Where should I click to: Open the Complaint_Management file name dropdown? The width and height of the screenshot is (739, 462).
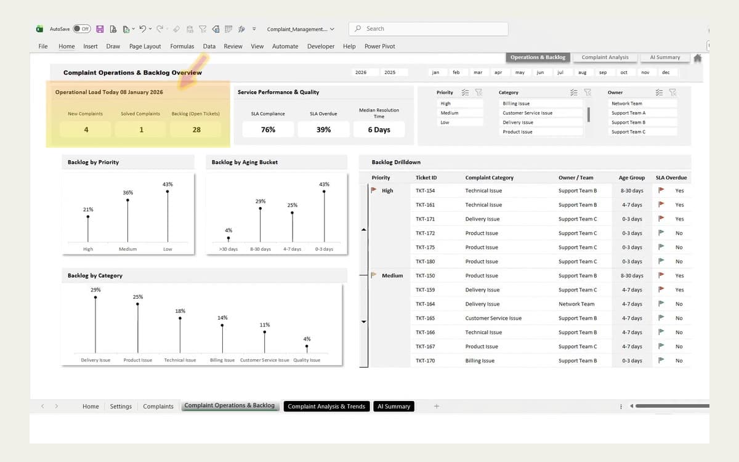333,29
